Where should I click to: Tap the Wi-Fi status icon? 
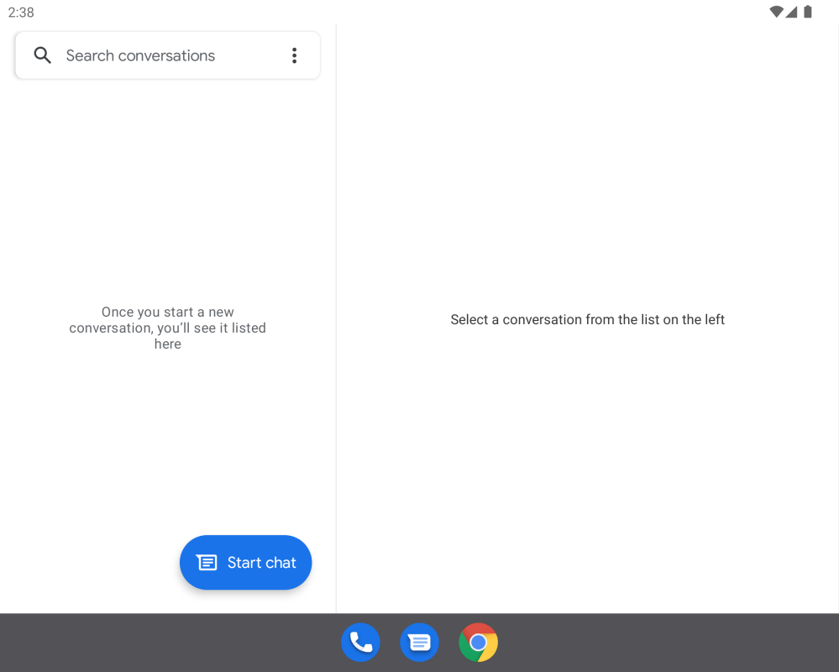pyautogui.click(x=776, y=12)
